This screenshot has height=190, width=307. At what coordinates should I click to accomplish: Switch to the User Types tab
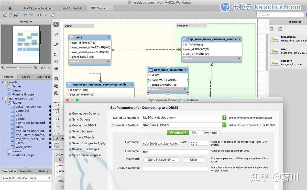(x=43, y=77)
